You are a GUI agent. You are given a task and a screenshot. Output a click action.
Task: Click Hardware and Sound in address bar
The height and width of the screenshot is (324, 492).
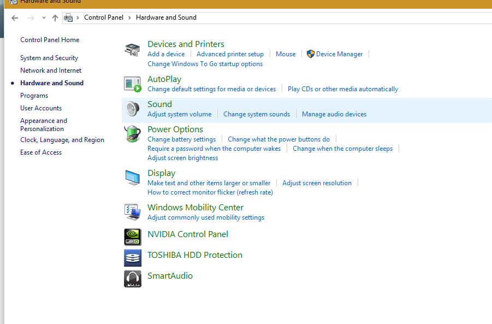pos(166,17)
